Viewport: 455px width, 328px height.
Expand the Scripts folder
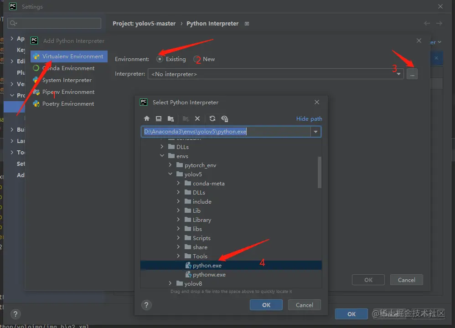click(178, 238)
